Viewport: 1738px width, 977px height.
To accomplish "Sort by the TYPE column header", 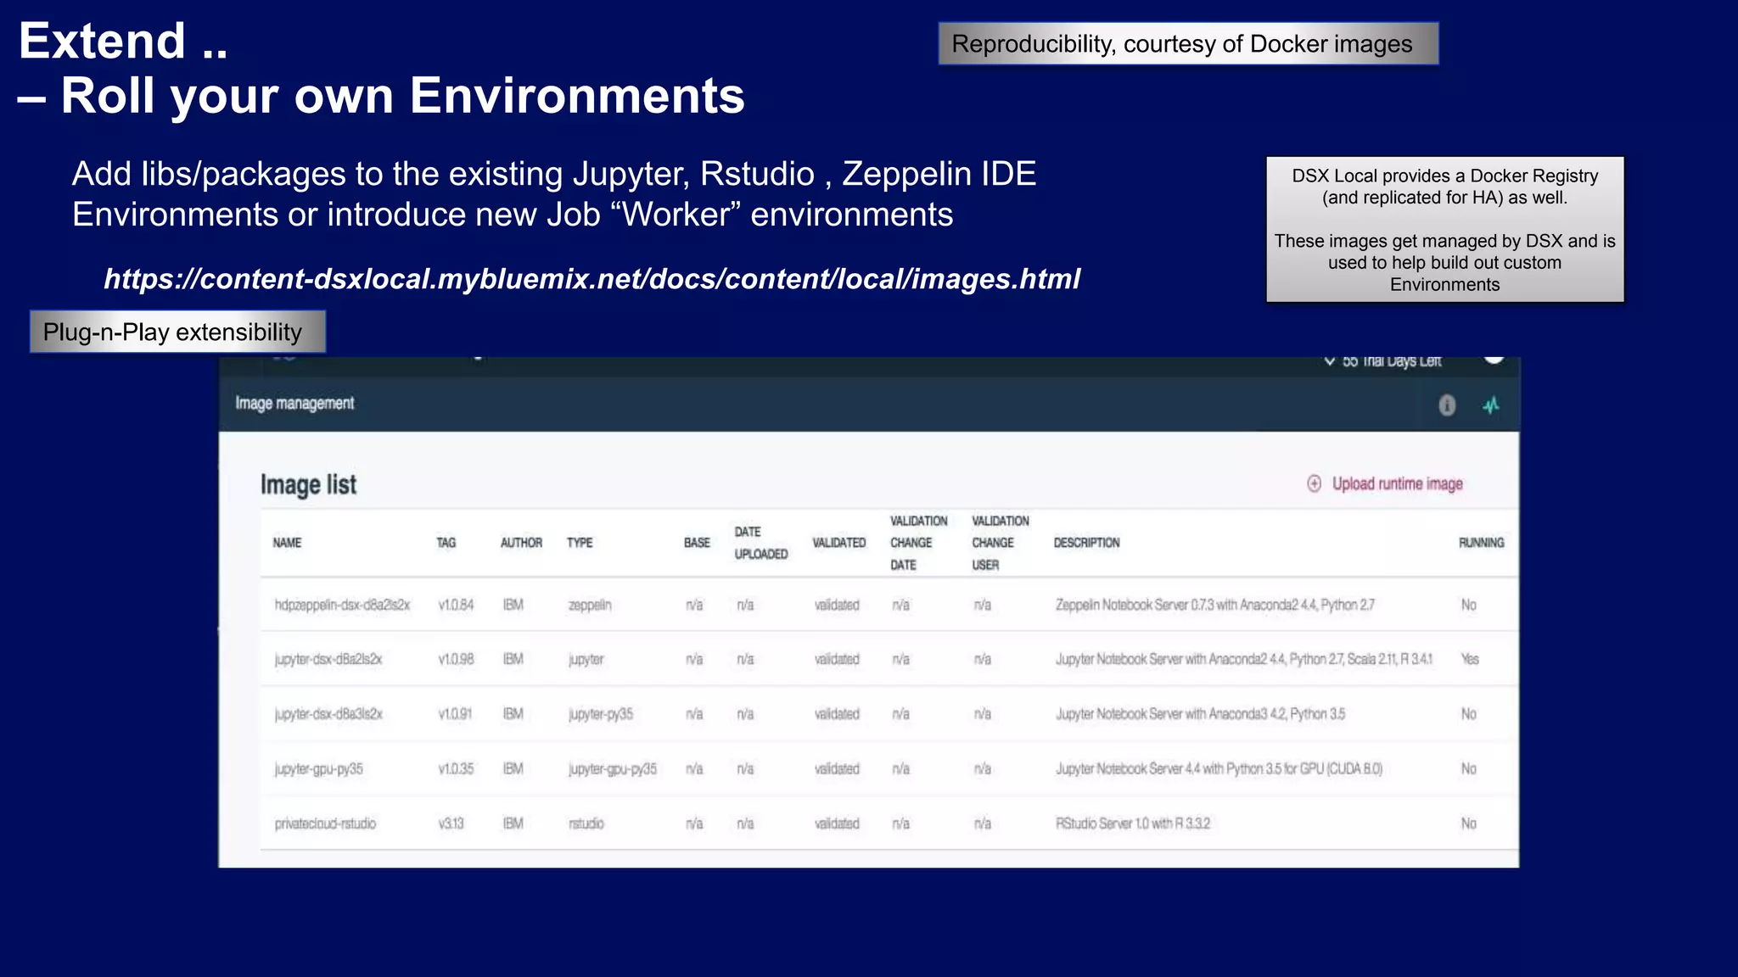I will tap(580, 543).
